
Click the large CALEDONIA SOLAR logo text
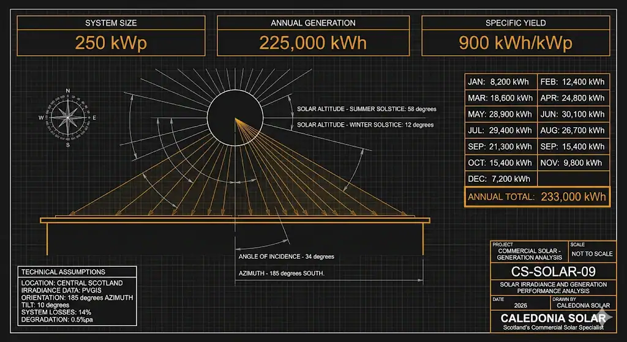point(554,318)
